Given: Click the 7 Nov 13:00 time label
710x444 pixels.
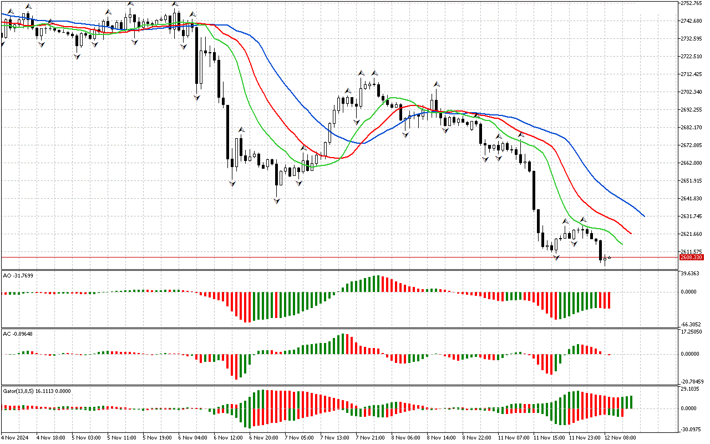Looking at the screenshot, I should tap(336, 438).
